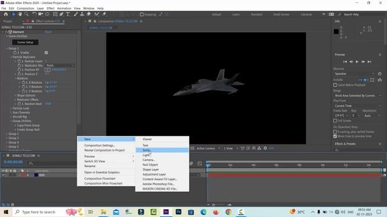
Task: Switch to Small Screen workspace
Action: [x=281, y=14]
